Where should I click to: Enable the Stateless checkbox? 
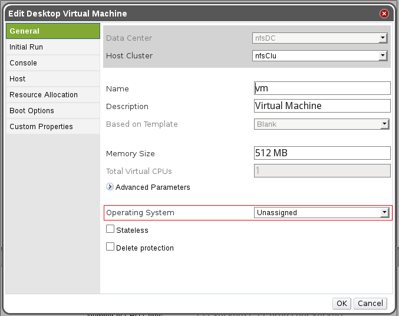coord(110,229)
